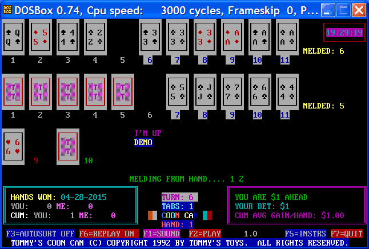This screenshot has width=369, height=249.
Task: Quit the game via F7=QUIT
Action: click(346, 234)
